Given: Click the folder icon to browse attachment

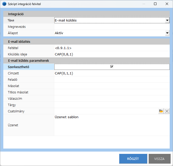Looking at the screenshot, I should click(161, 111).
